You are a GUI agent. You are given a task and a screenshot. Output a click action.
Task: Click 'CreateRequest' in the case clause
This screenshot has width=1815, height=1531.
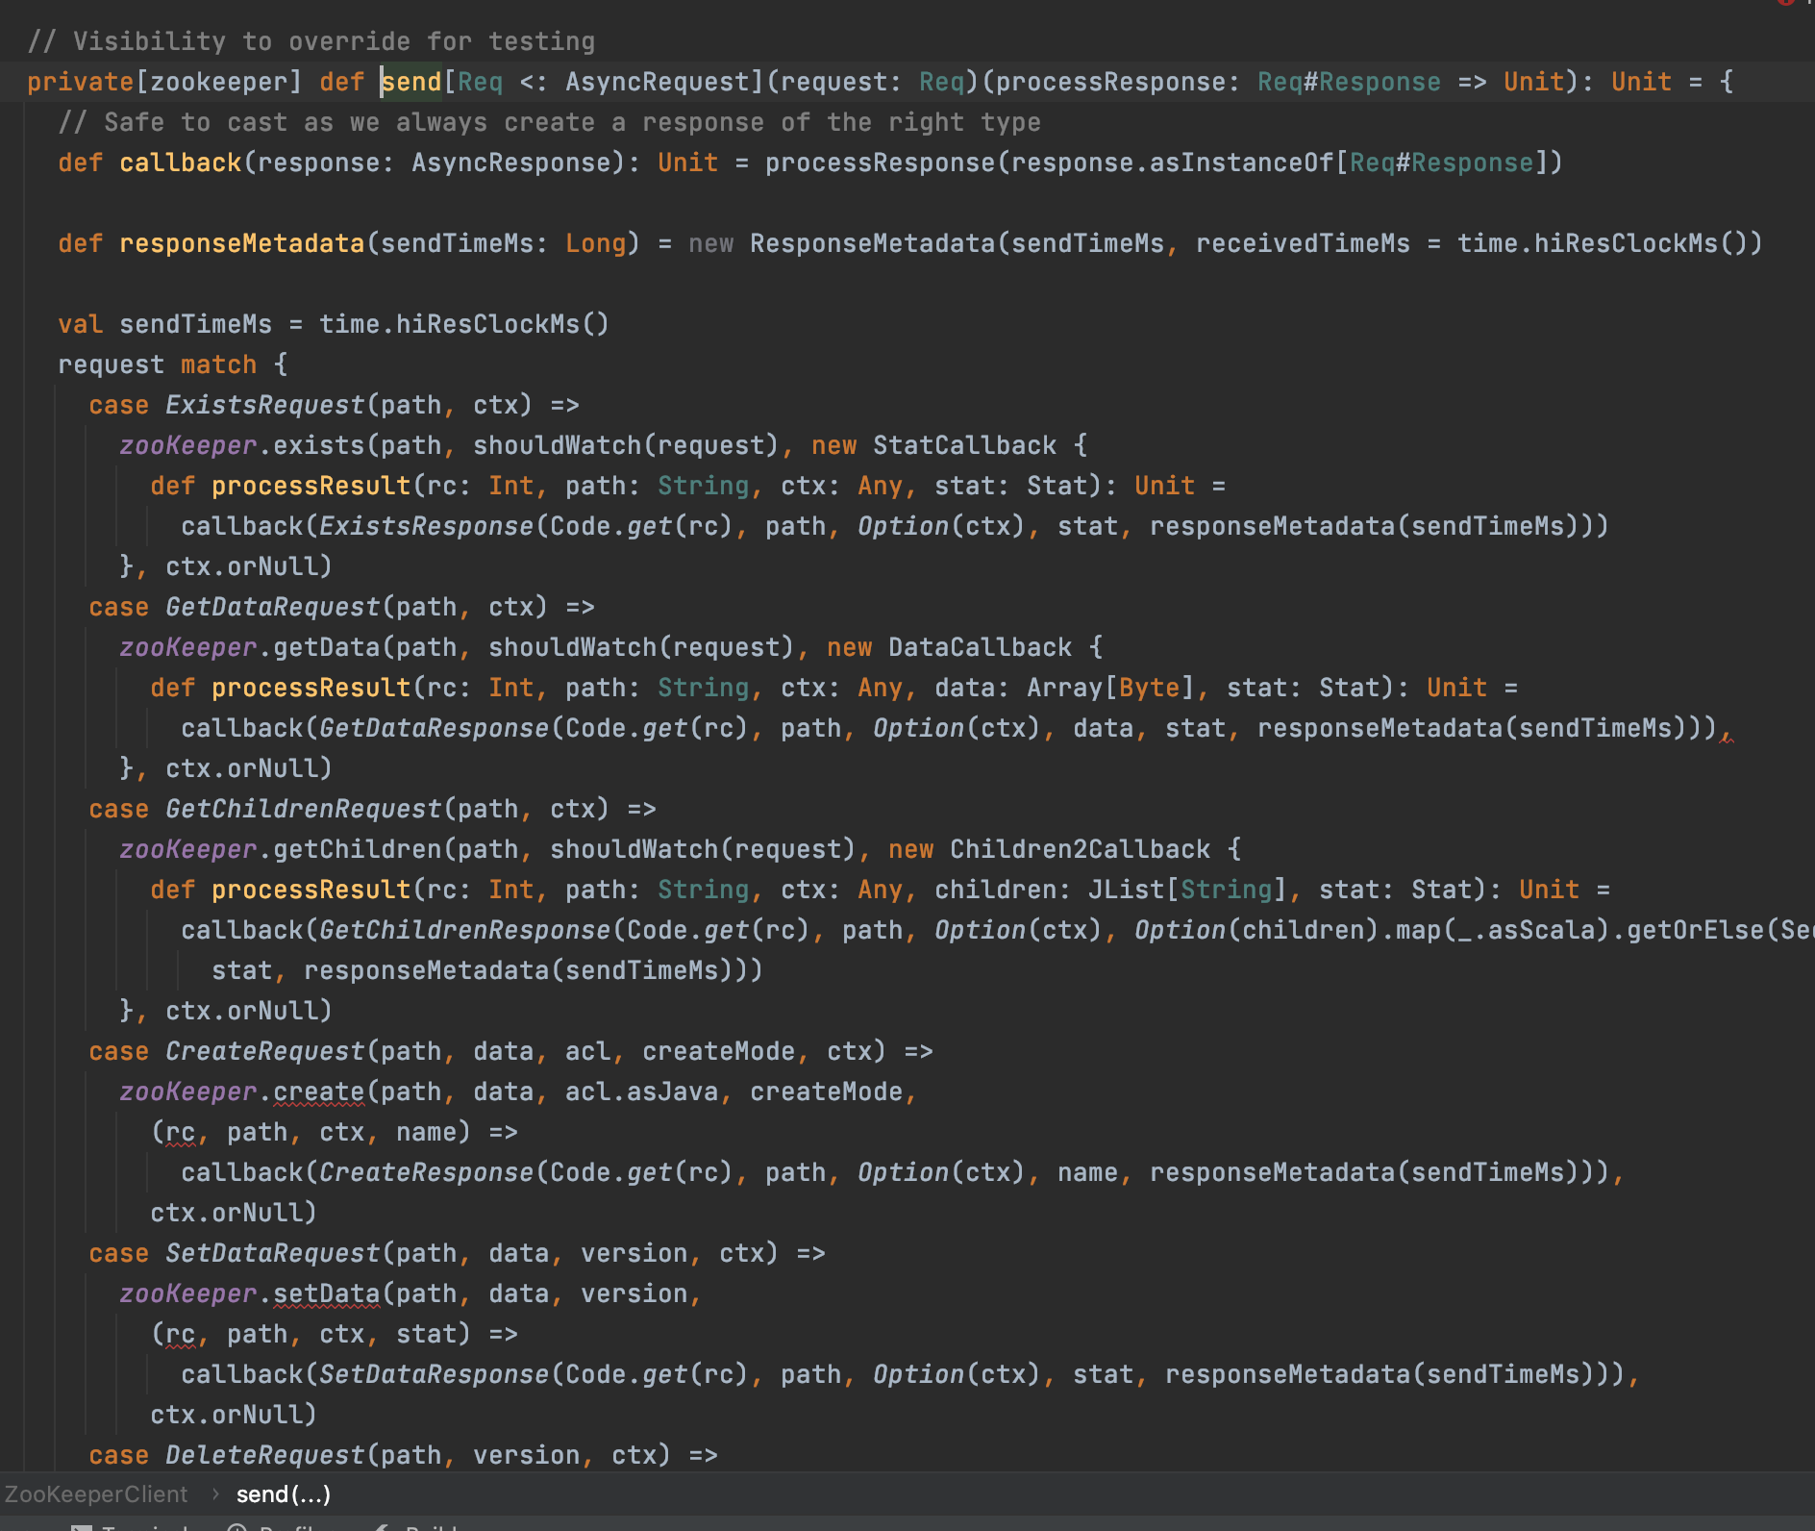coord(265,1051)
